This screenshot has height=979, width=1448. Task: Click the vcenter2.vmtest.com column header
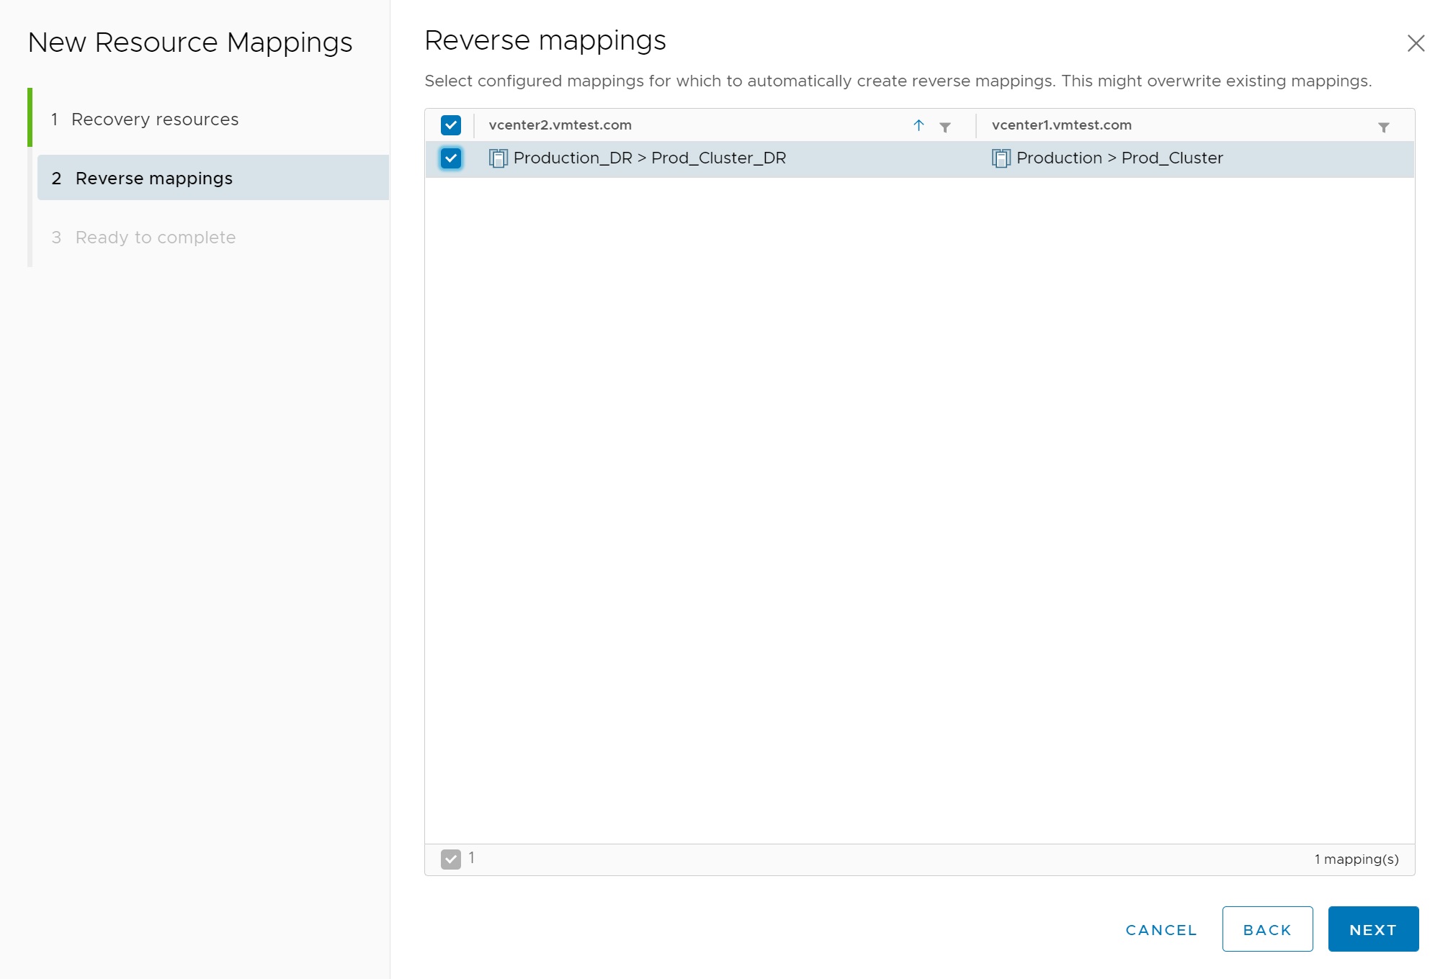pyautogui.click(x=560, y=125)
